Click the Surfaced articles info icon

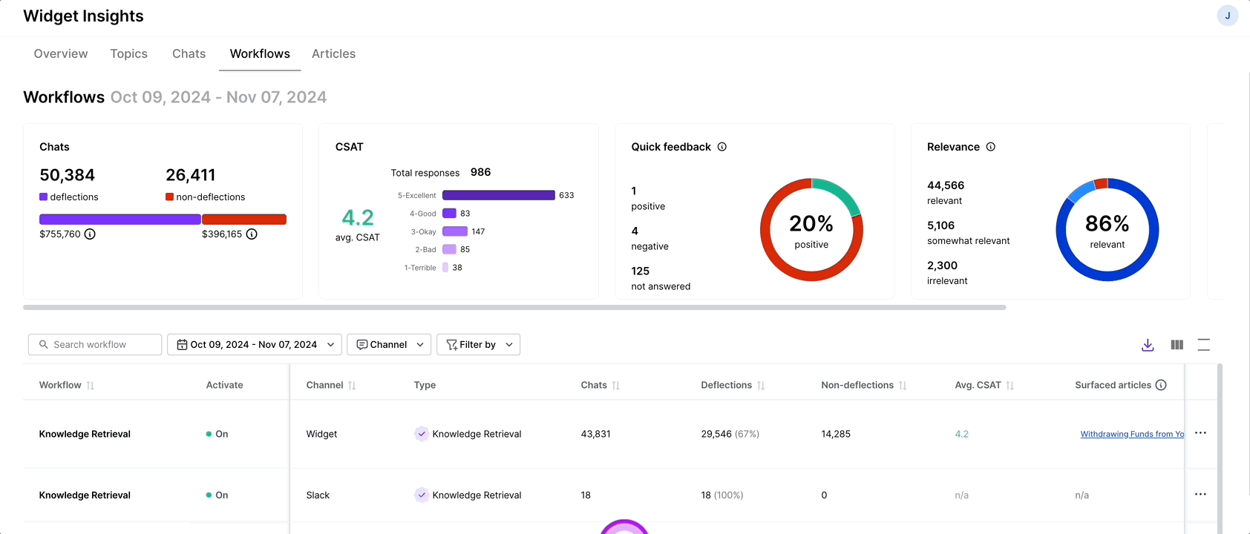(1161, 385)
